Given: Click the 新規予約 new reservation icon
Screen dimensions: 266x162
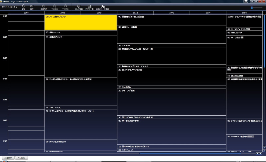Looking at the screenshot, I should pyautogui.click(x=44, y=7).
